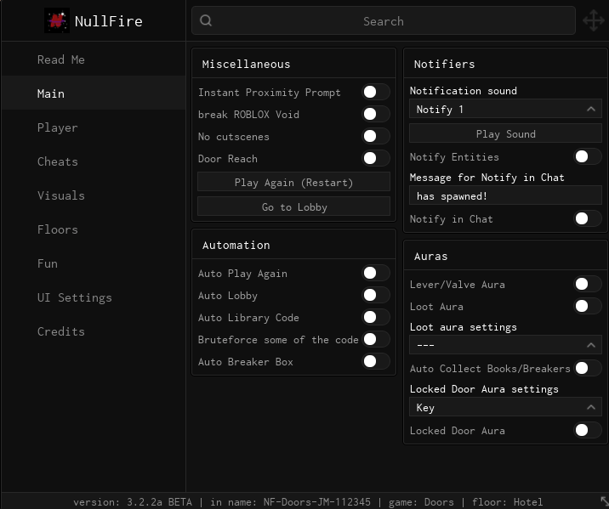Toggle Bruteforce some of the code
The height and width of the screenshot is (509, 609).
pos(376,339)
